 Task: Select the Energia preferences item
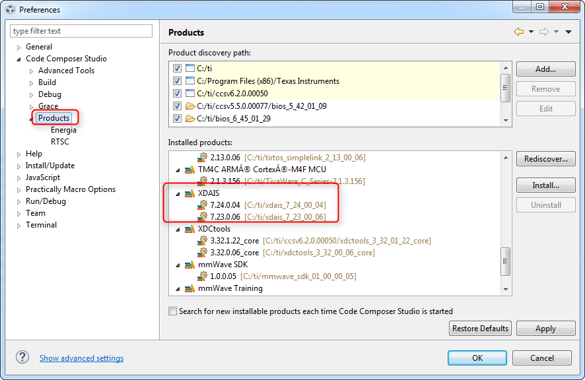[63, 130]
